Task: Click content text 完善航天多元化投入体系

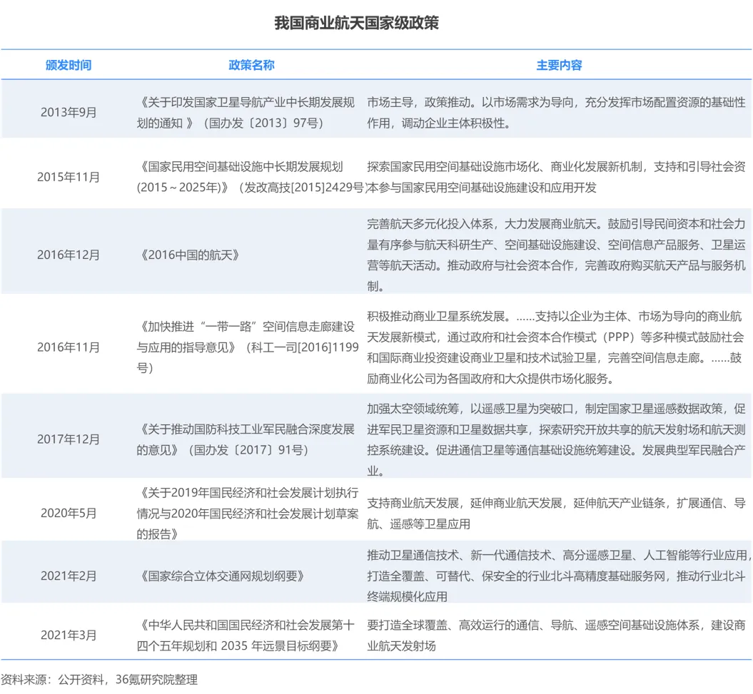Action: point(556,255)
